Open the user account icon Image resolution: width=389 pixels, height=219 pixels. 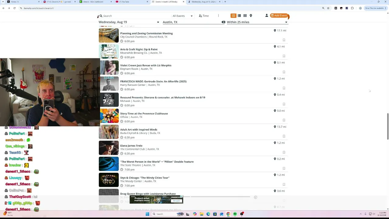click(x=267, y=16)
